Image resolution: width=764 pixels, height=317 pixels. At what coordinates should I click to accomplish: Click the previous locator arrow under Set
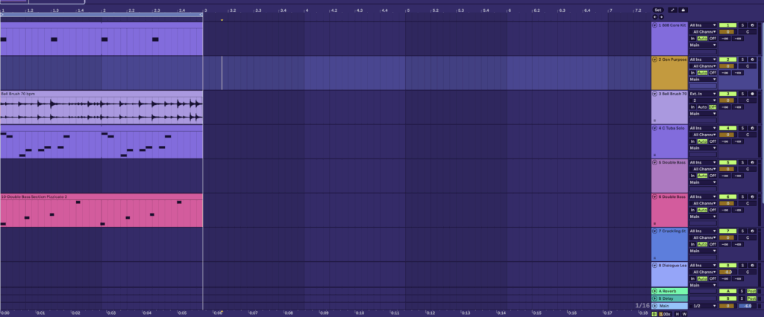654,16
